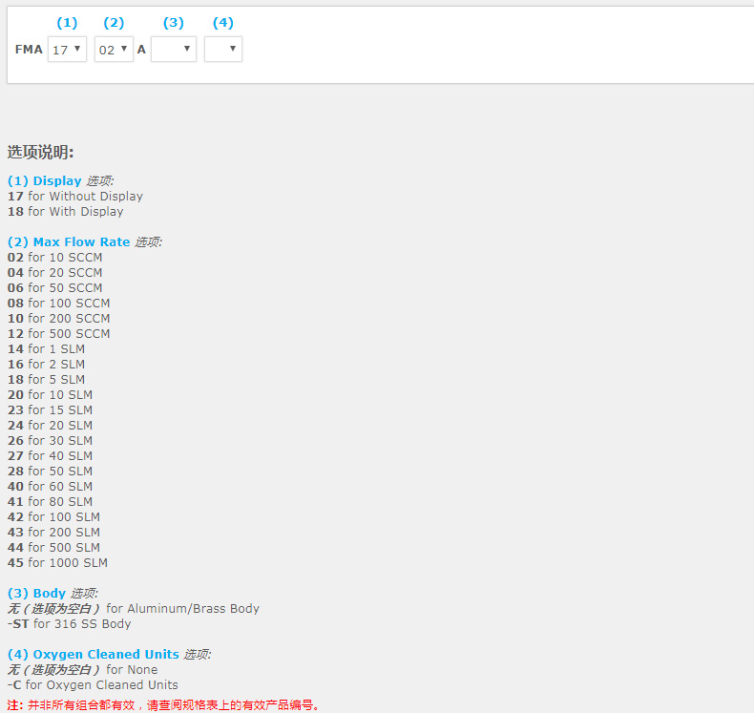Click the "-C for Oxygen Cleaned Units" line

(93, 684)
